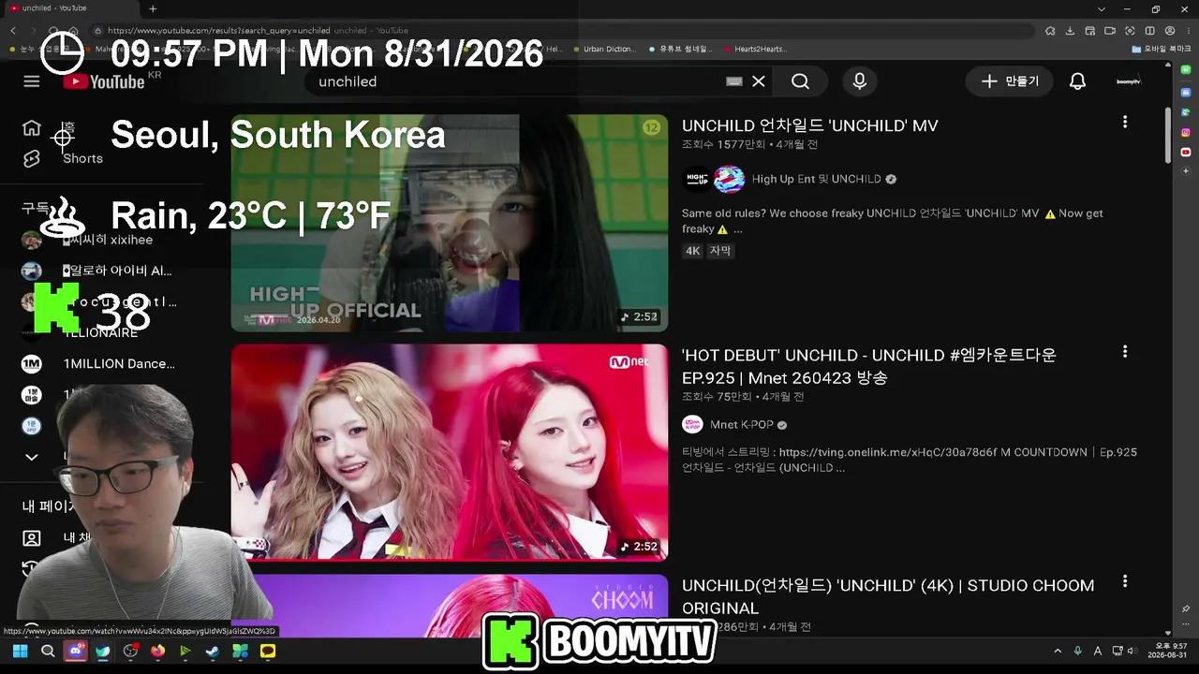Viewport: 1199px width, 674px height.
Task: Click the 자막 captions badge
Action: click(720, 251)
